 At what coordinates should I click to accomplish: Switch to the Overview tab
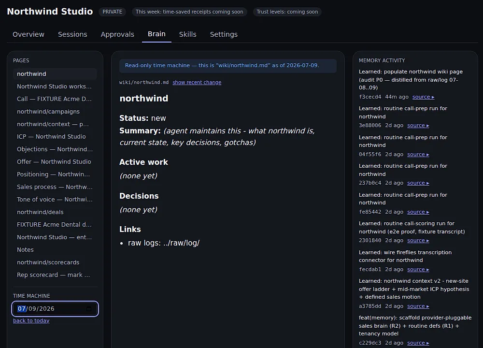coord(28,34)
